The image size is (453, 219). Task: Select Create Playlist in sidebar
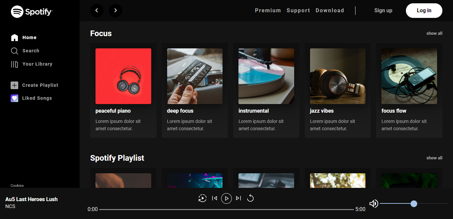[40, 85]
